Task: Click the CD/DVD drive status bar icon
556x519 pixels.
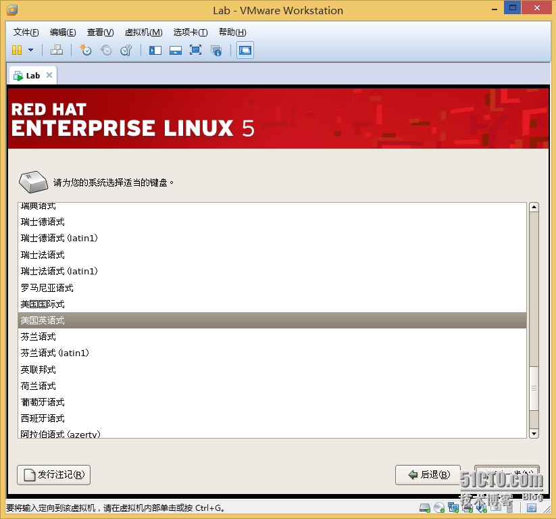Action: coord(439,508)
